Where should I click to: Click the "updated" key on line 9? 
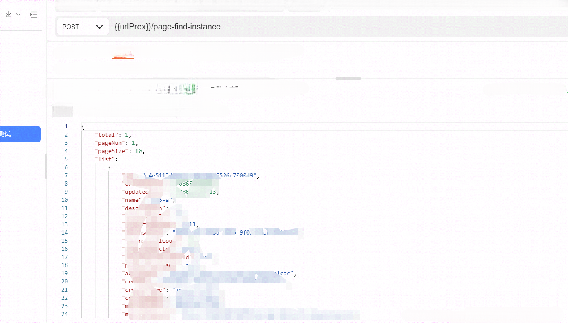tap(136, 192)
